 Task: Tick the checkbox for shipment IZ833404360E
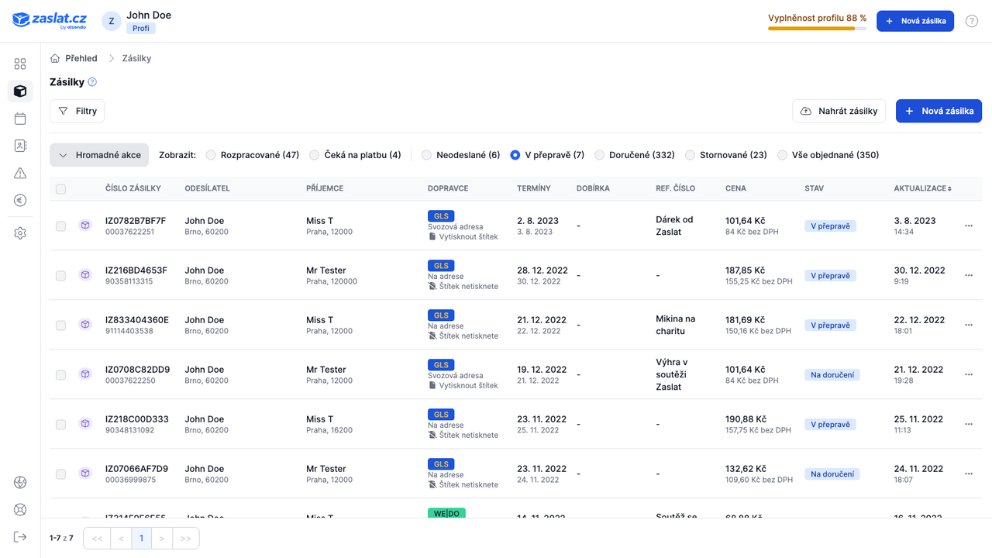click(60, 325)
